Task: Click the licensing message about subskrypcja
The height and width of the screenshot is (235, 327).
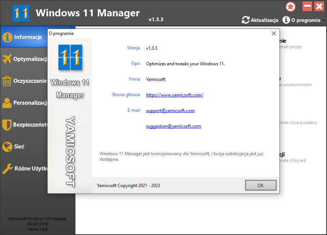Action: (181, 156)
